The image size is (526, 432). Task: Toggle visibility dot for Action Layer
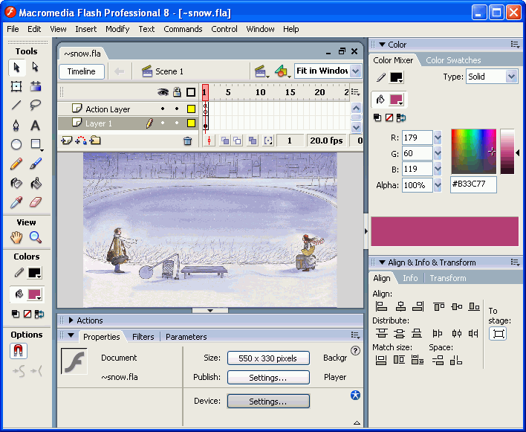[x=163, y=109]
